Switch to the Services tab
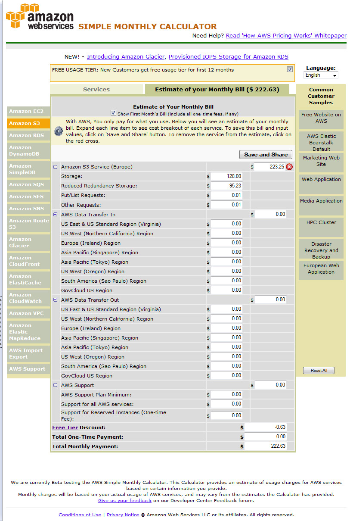The image size is (350, 521). [96, 89]
